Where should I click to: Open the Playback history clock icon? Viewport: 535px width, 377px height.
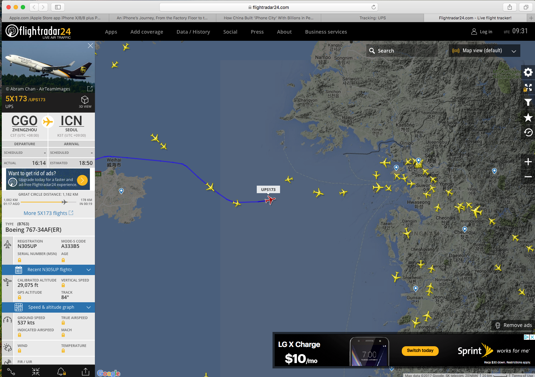tap(528, 132)
